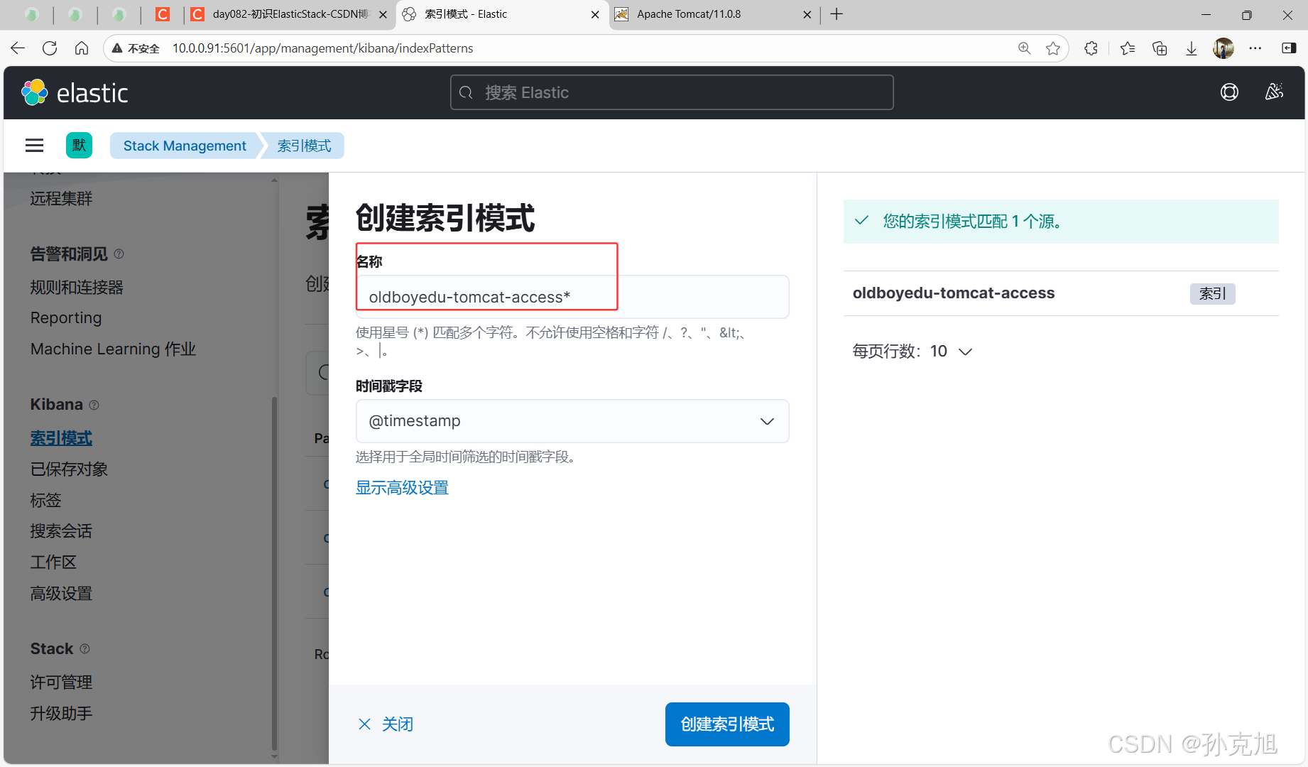Close the Apache Tomcat tab
The image size is (1308, 767).
(807, 14)
